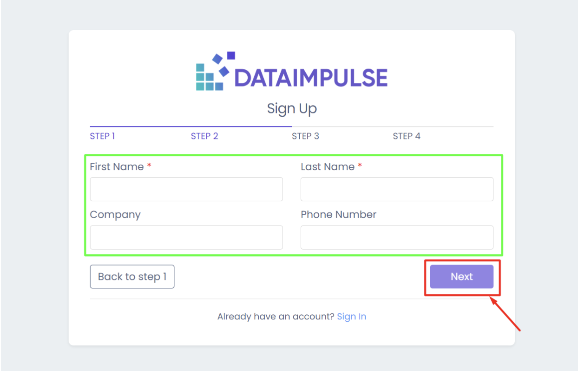
Task: Select the Company text box
Action: pyautogui.click(x=186, y=238)
